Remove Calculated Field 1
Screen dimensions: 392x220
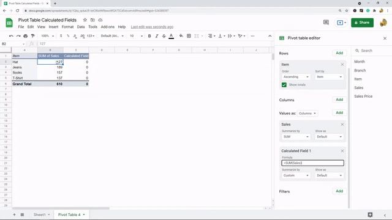(342, 151)
